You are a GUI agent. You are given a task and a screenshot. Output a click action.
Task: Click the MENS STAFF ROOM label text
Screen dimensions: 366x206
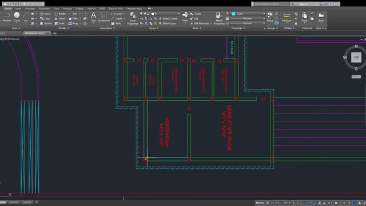[229, 128]
